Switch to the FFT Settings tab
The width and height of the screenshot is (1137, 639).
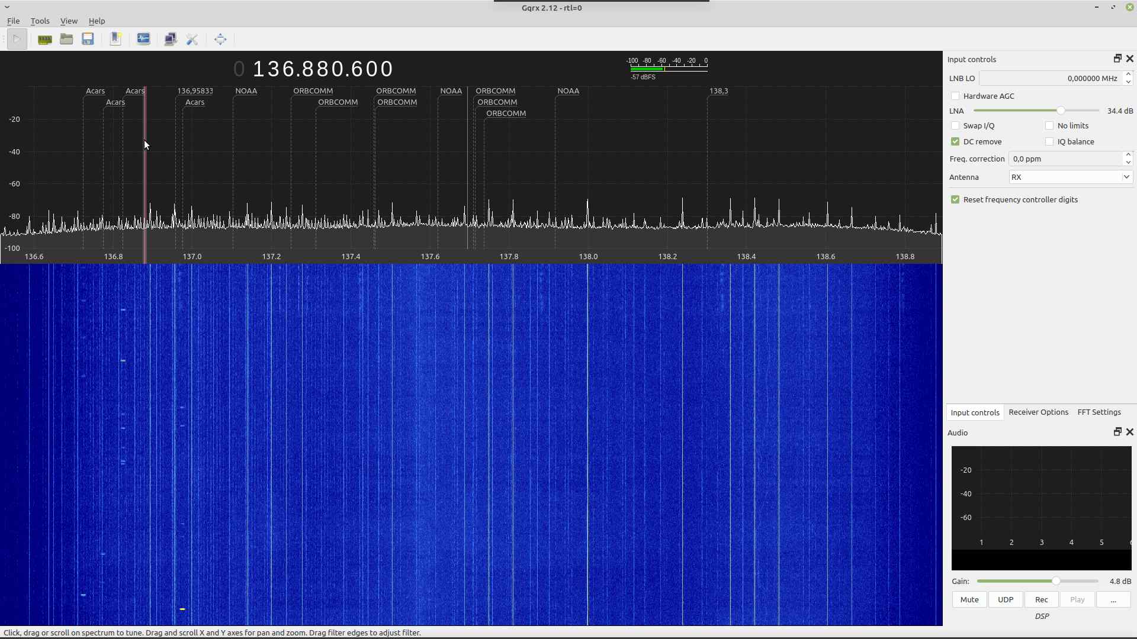tap(1099, 412)
